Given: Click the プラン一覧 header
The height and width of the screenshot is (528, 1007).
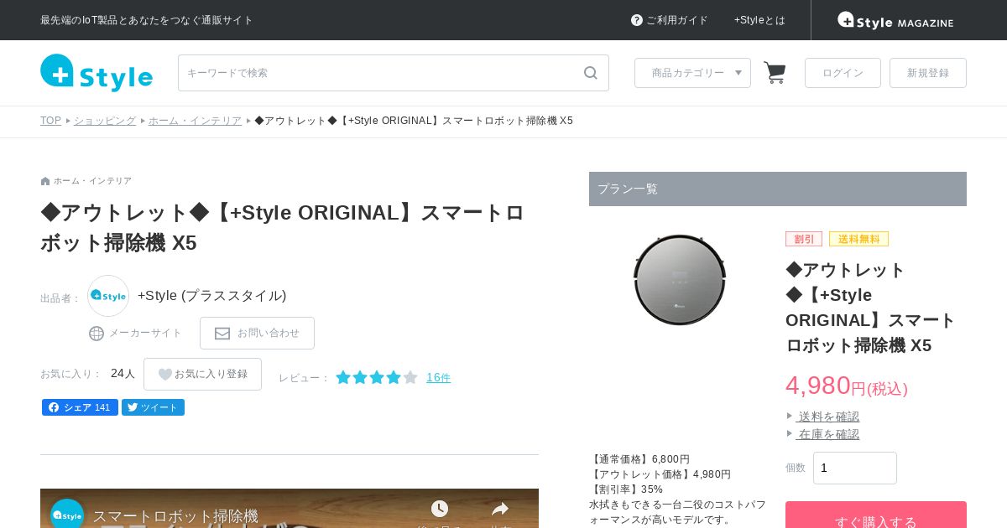Looking at the screenshot, I should (778, 189).
